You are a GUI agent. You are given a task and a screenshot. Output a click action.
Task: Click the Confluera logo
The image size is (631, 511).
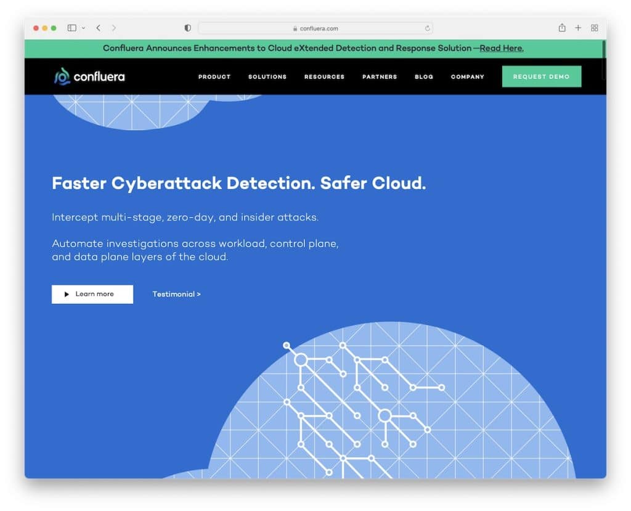(x=89, y=76)
